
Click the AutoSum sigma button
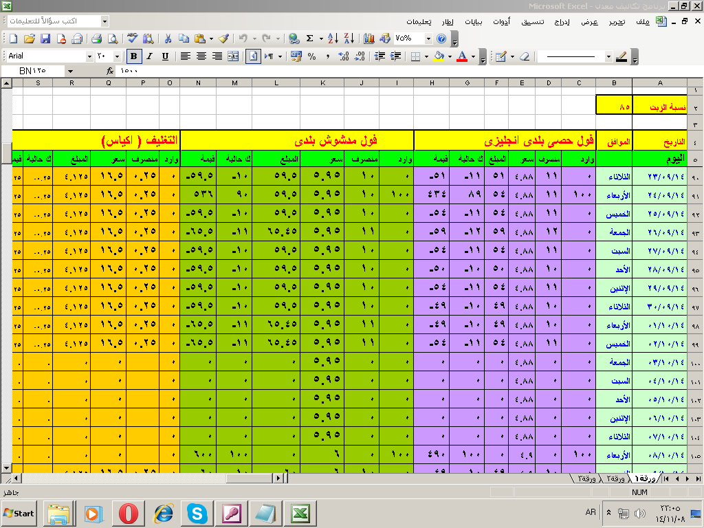(310, 38)
